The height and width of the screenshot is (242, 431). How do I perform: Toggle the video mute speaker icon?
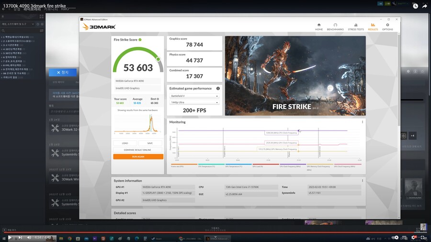[x=29, y=238]
